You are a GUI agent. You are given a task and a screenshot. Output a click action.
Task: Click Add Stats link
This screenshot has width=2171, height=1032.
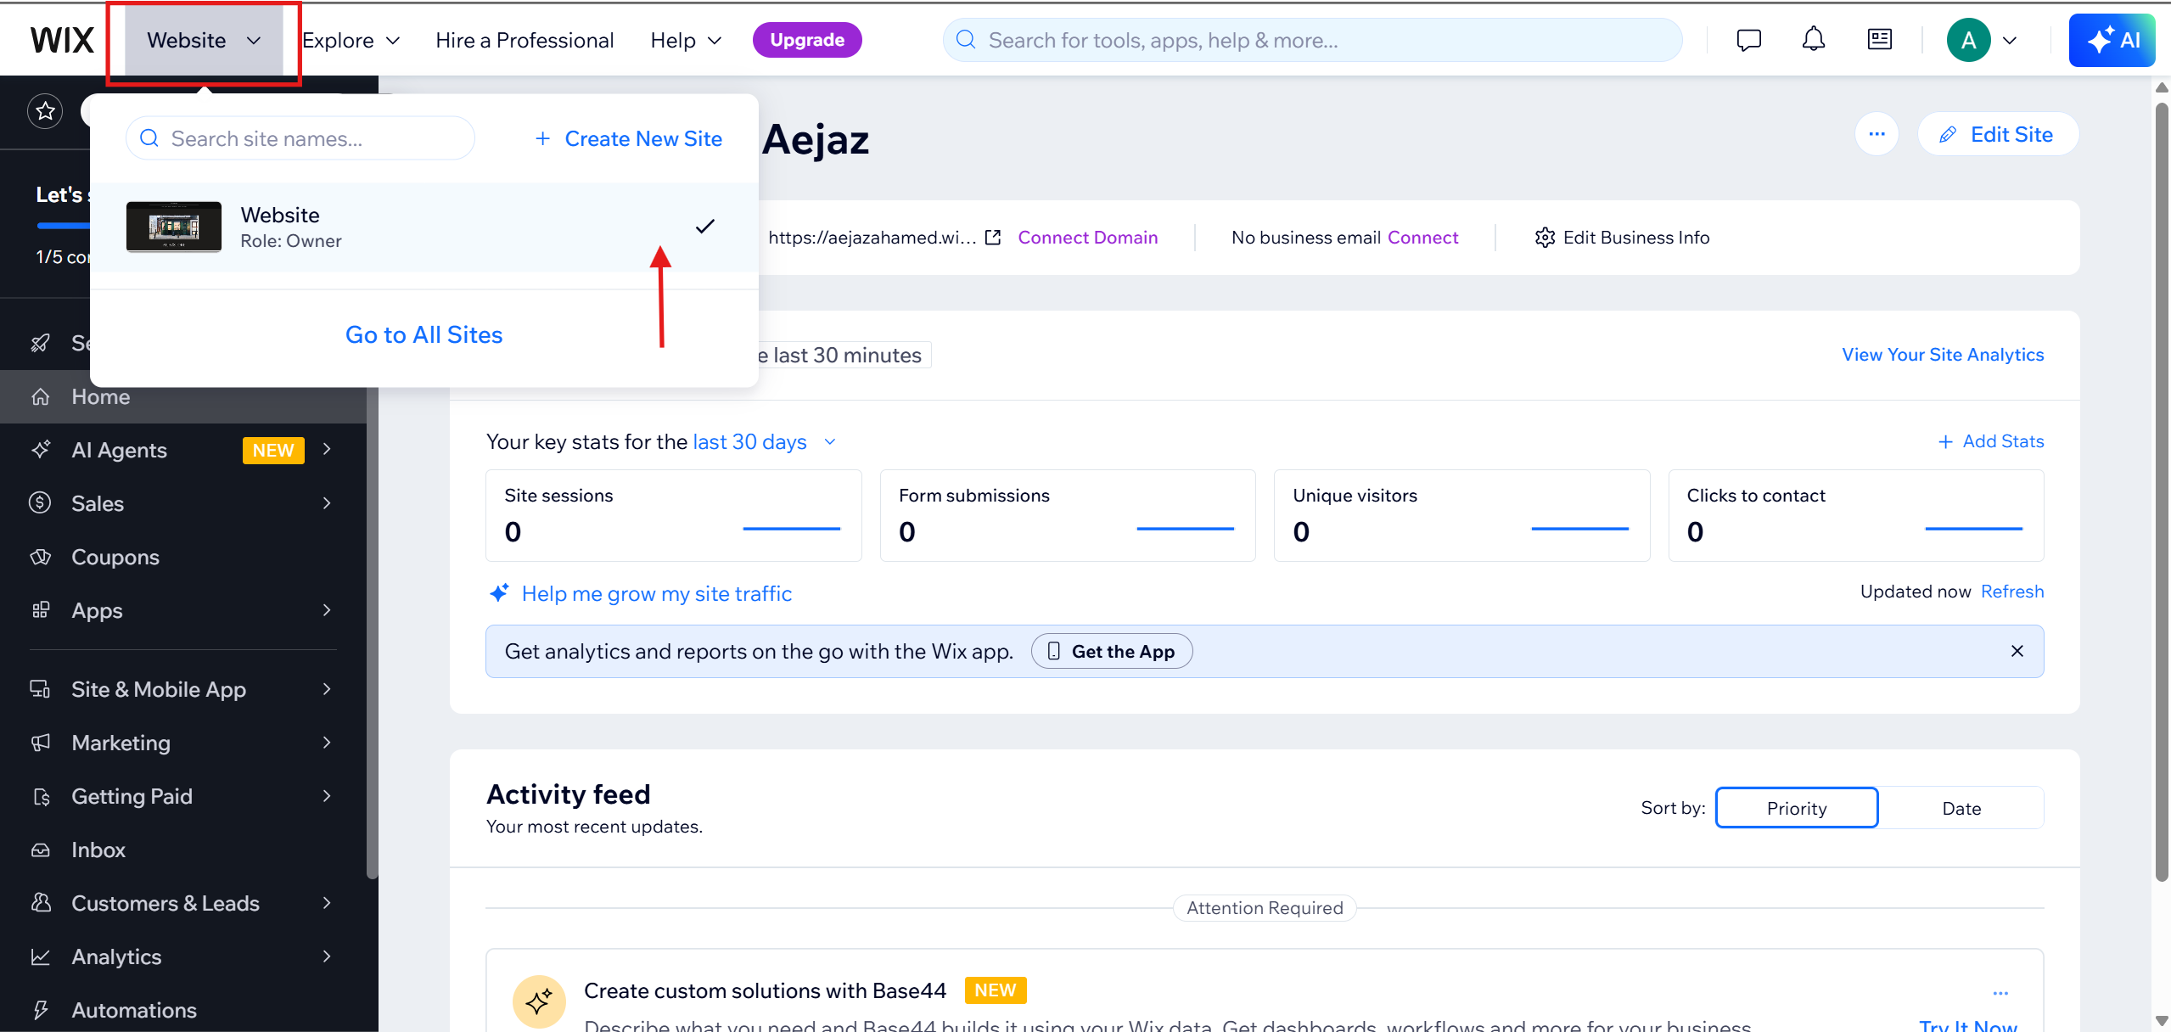point(1991,441)
